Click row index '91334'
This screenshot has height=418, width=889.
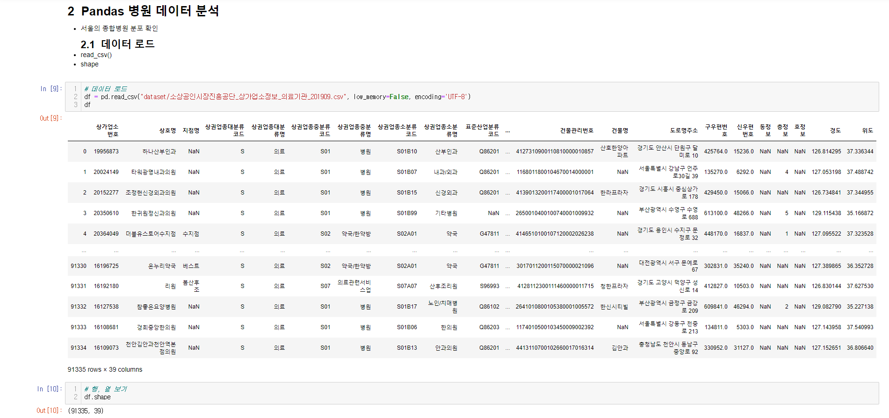coord(79,348)
